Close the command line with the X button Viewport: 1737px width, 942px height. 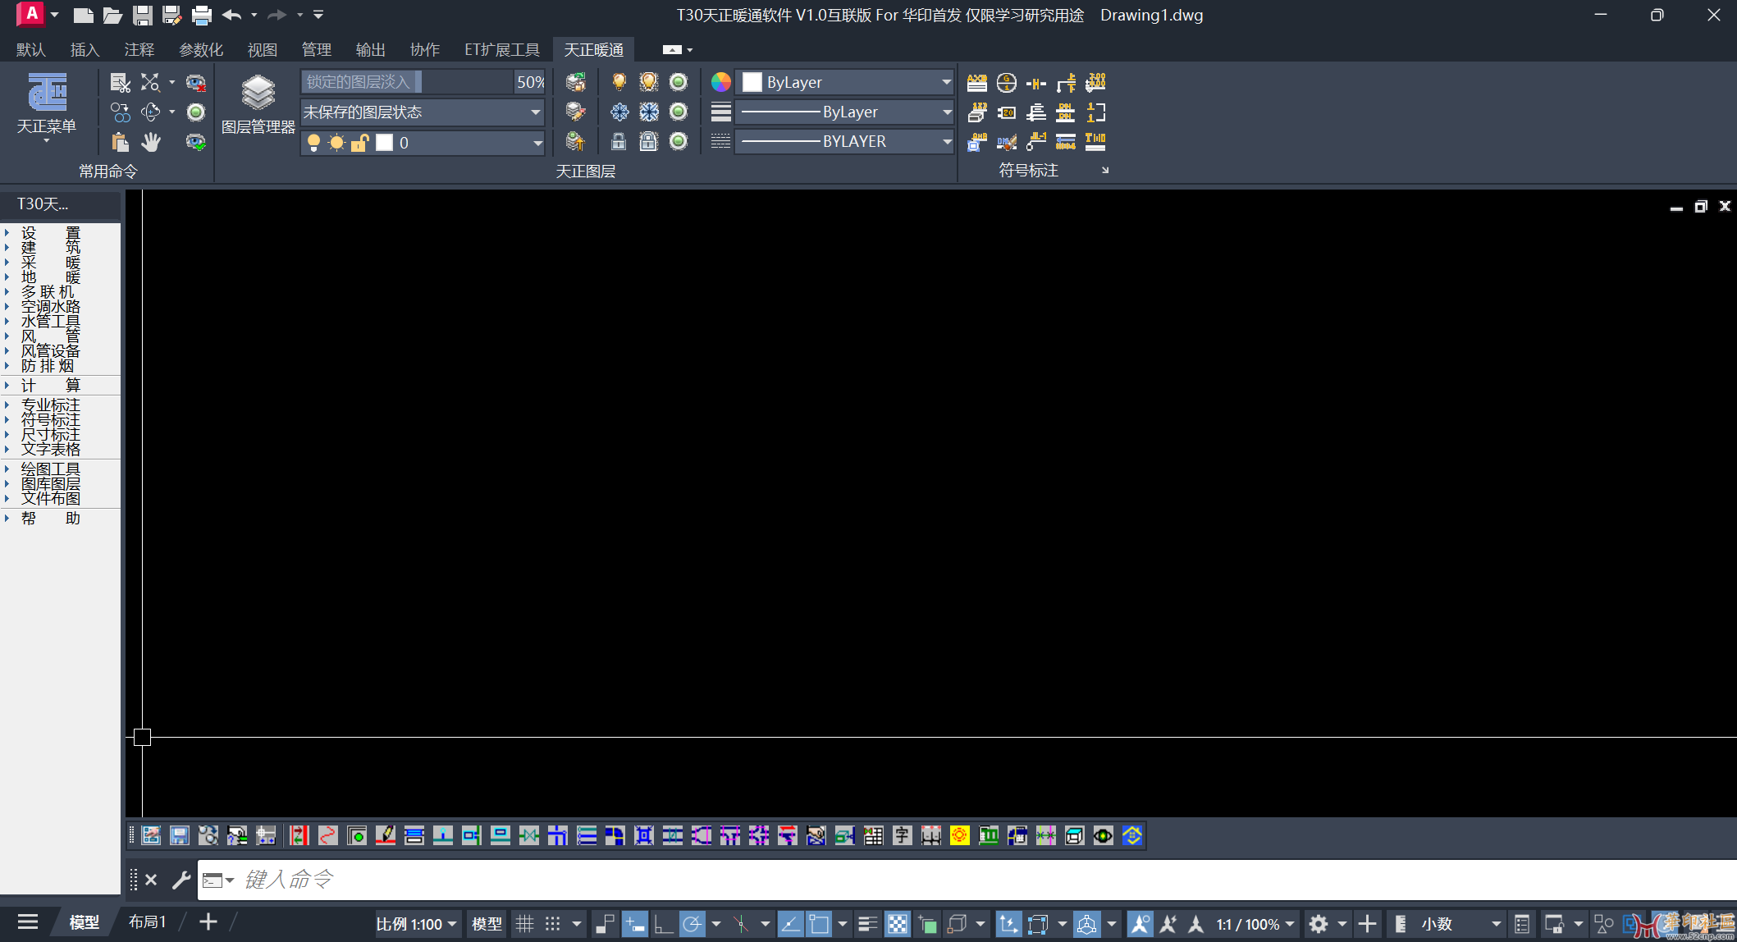click(151, 880)
